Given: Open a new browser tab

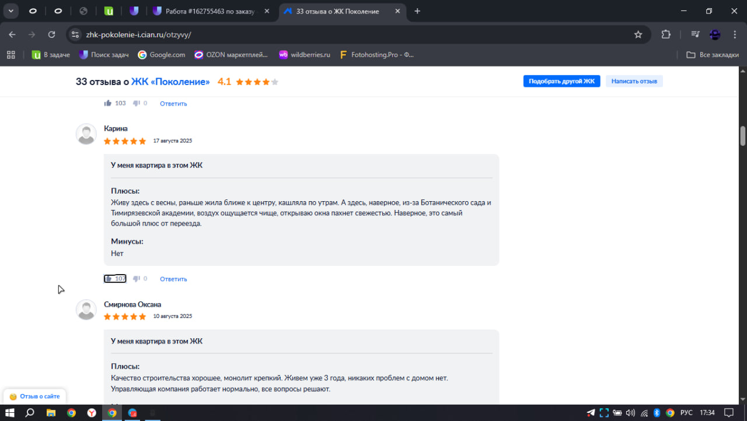Looking at the screenshot, I should tap(417, 11).
